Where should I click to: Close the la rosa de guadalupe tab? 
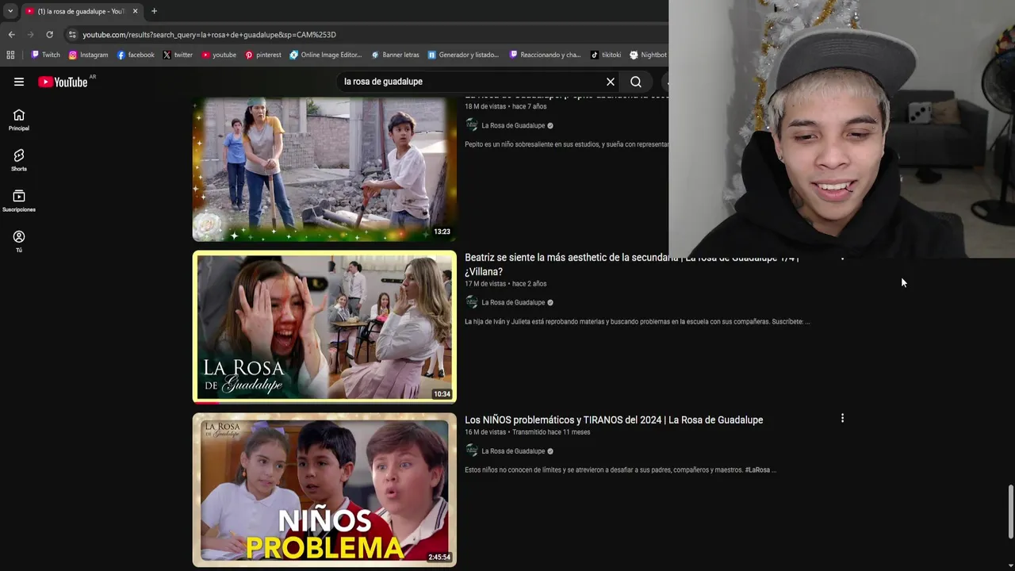click(x=135, y=11)
